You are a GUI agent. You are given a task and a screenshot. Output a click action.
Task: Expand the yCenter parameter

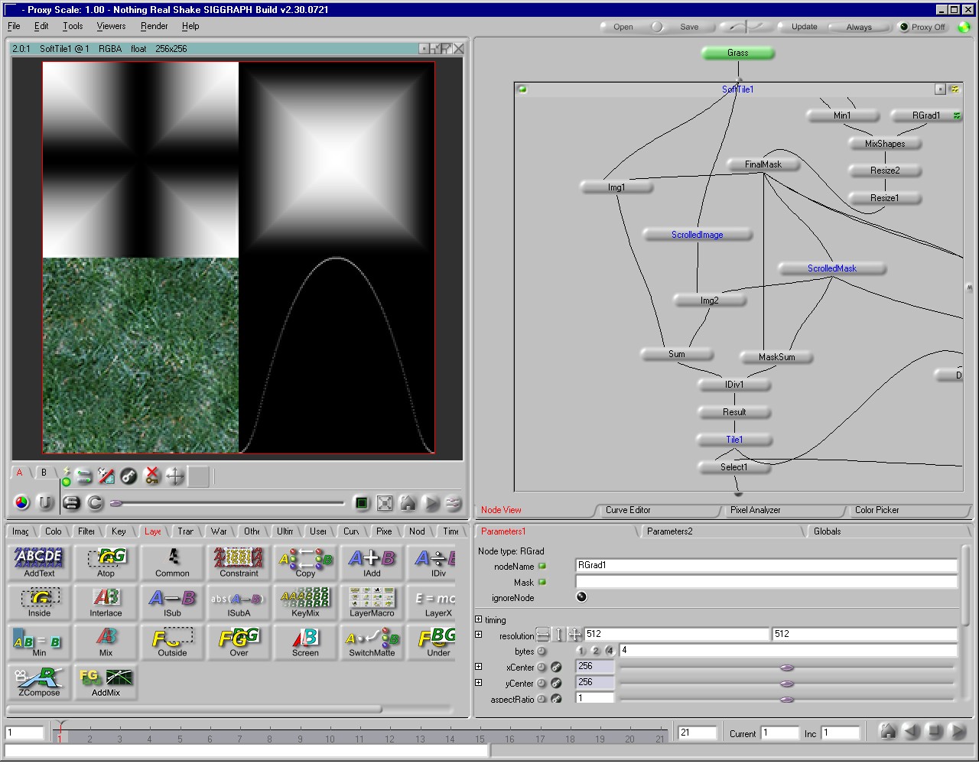[x=479, y=683]
